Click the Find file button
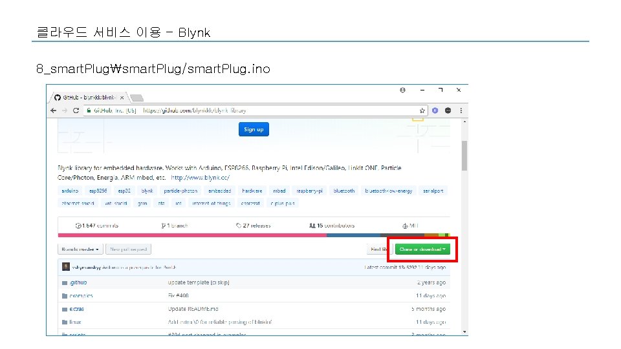This screenshot has height=349, width=621. pyautogui.click(x=378, y=249)
